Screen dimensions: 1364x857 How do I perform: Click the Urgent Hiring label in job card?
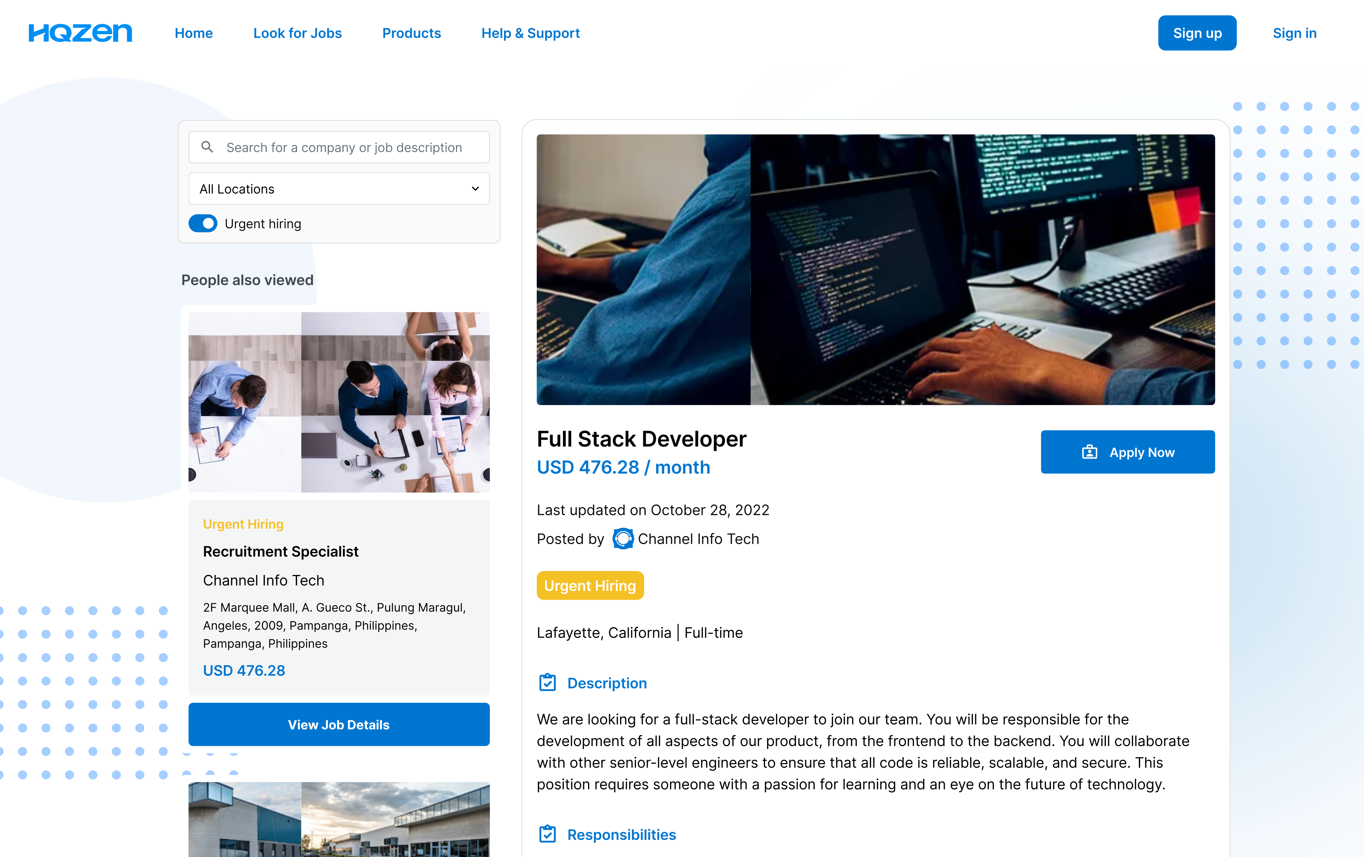(x=243, y=524)
